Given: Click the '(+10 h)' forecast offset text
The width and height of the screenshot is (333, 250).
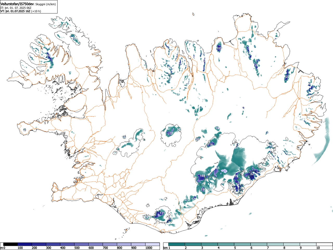Looking at the screenshot, I should pyautogui.click(x=36, y=11).
